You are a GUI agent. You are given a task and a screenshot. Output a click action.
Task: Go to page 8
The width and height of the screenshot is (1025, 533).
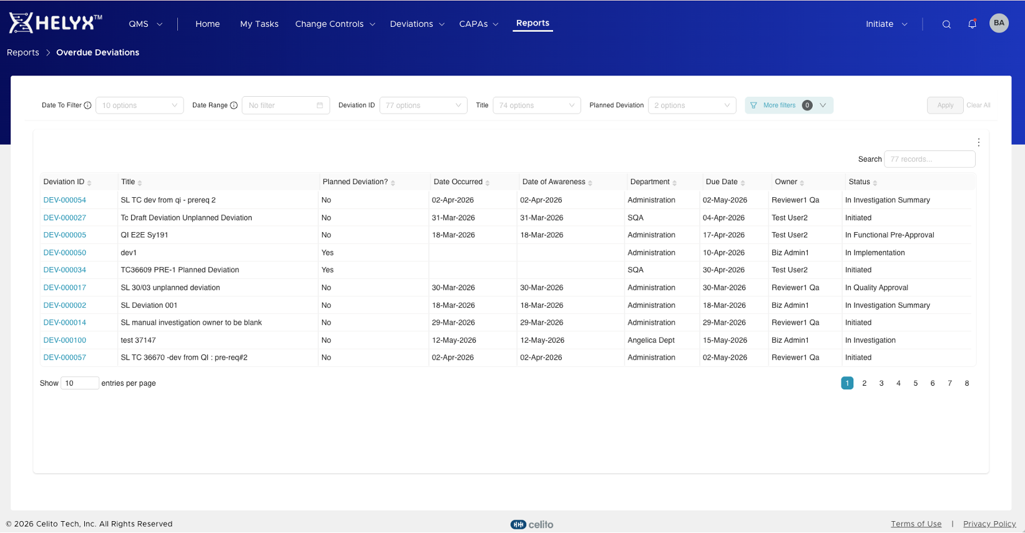click(967, 383)
